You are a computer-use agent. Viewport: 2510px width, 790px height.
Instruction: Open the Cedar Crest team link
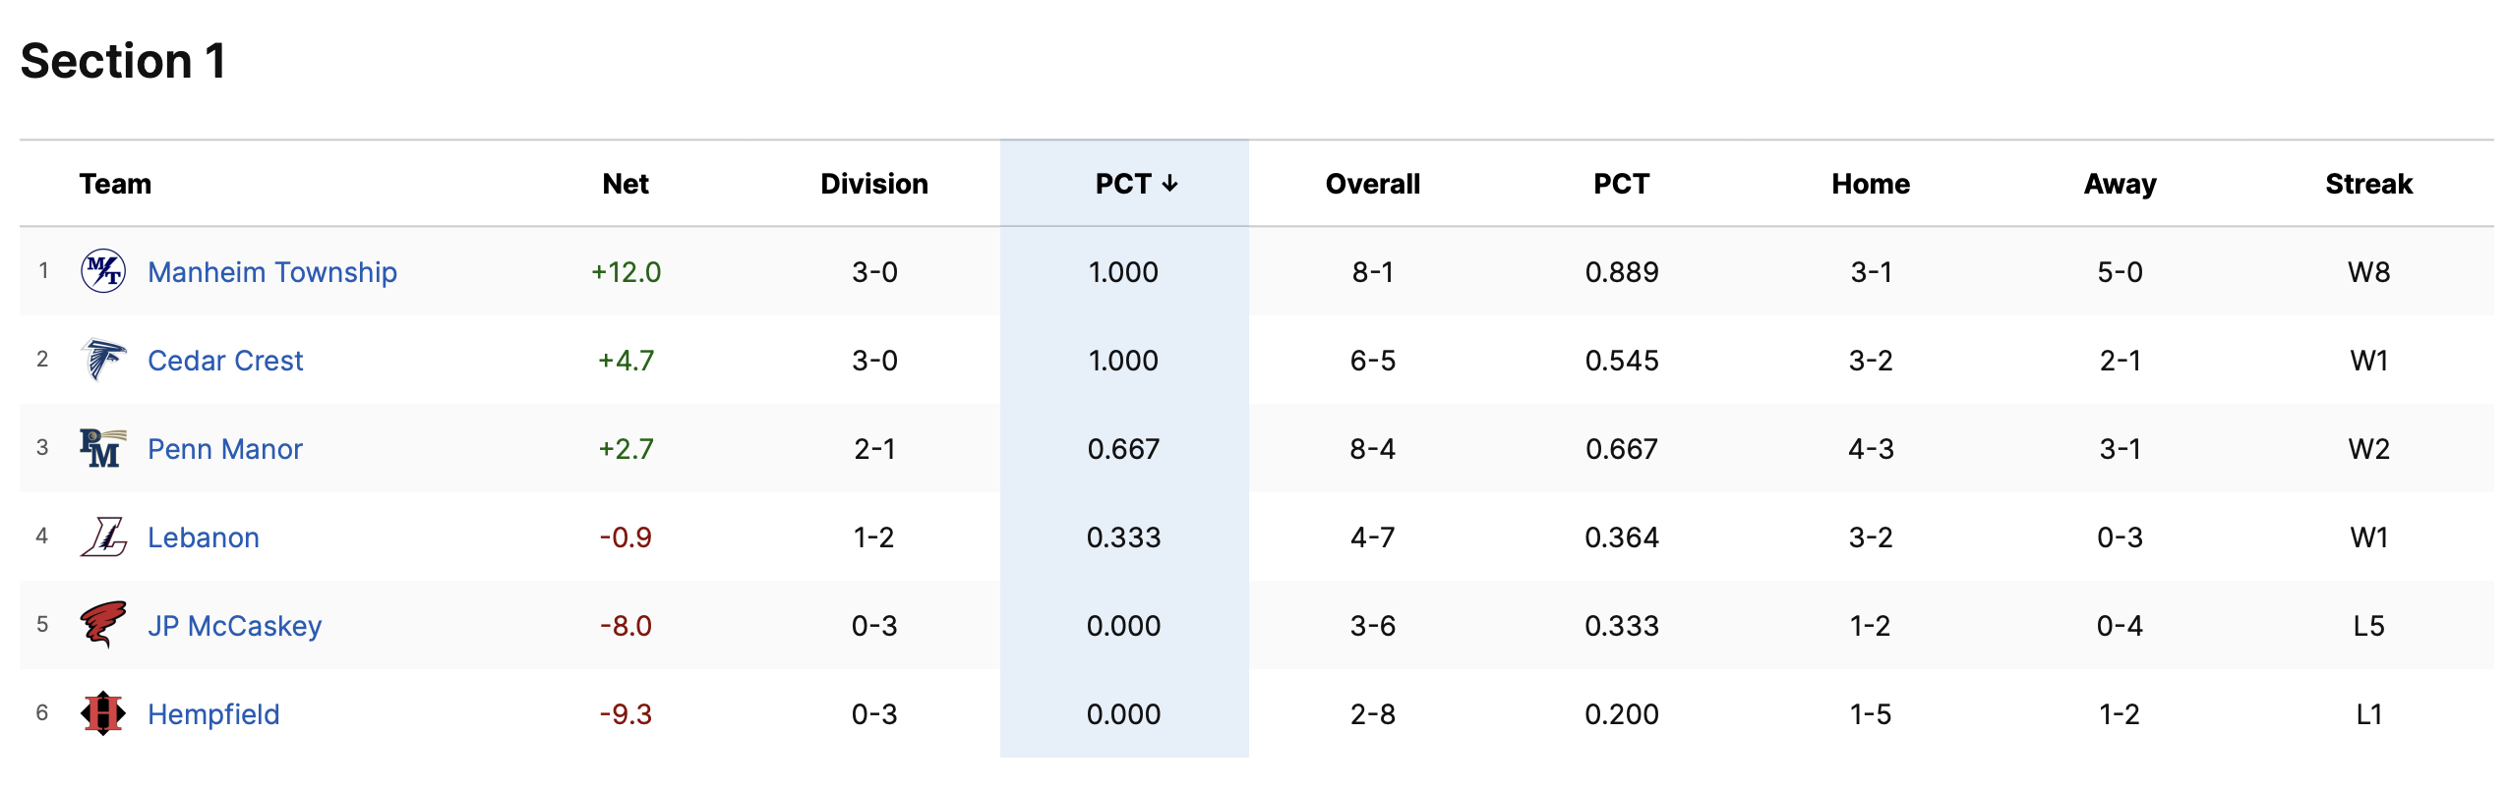(x=225, y=361)
